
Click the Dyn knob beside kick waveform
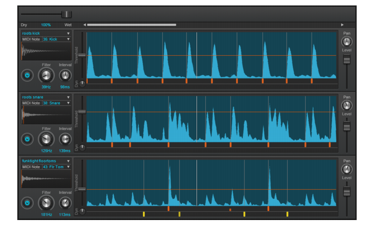pyautogui.click(x=82, y=84)
